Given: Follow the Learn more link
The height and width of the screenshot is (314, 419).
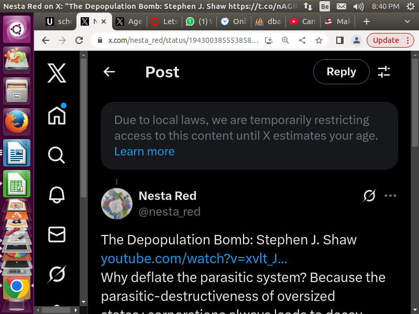Looking at the screenshot, I should tap(145, 152).
